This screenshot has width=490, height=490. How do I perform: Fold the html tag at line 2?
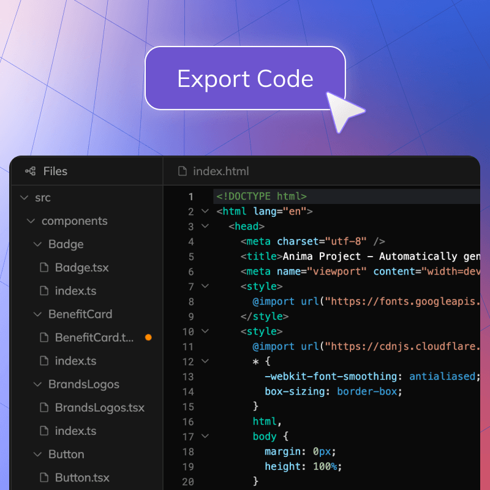click(x=205, y=211)
